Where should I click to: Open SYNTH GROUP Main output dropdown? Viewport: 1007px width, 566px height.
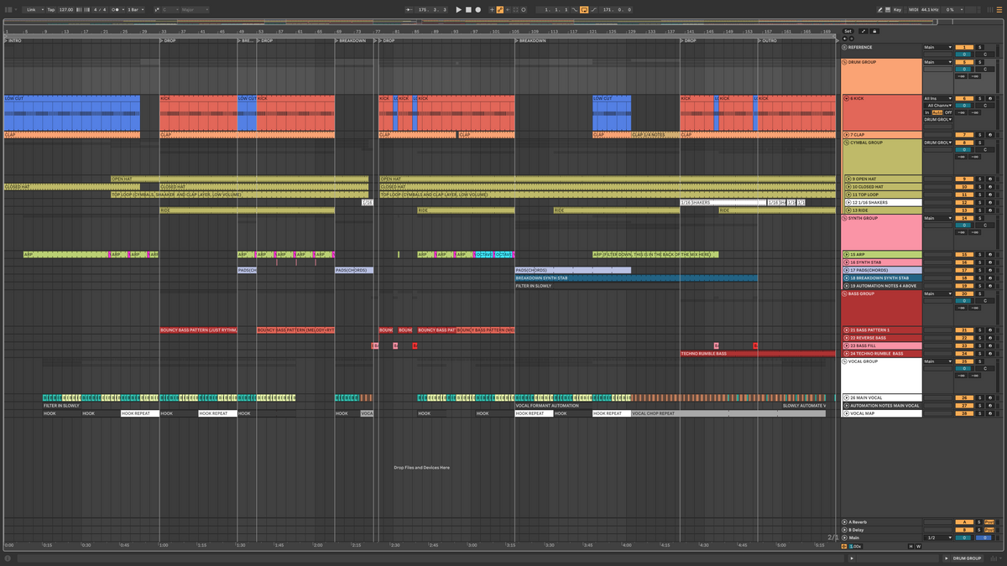pyautogui.click(x=938, y=218)
